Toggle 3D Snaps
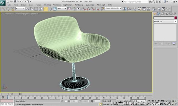Screen dimensions: 178x106 pyautogui.click(x=84, y=9)
